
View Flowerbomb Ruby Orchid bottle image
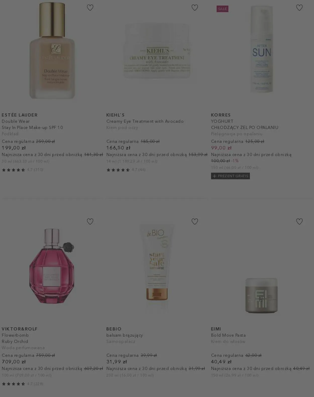pyautogui.click(x=52, y=266)
